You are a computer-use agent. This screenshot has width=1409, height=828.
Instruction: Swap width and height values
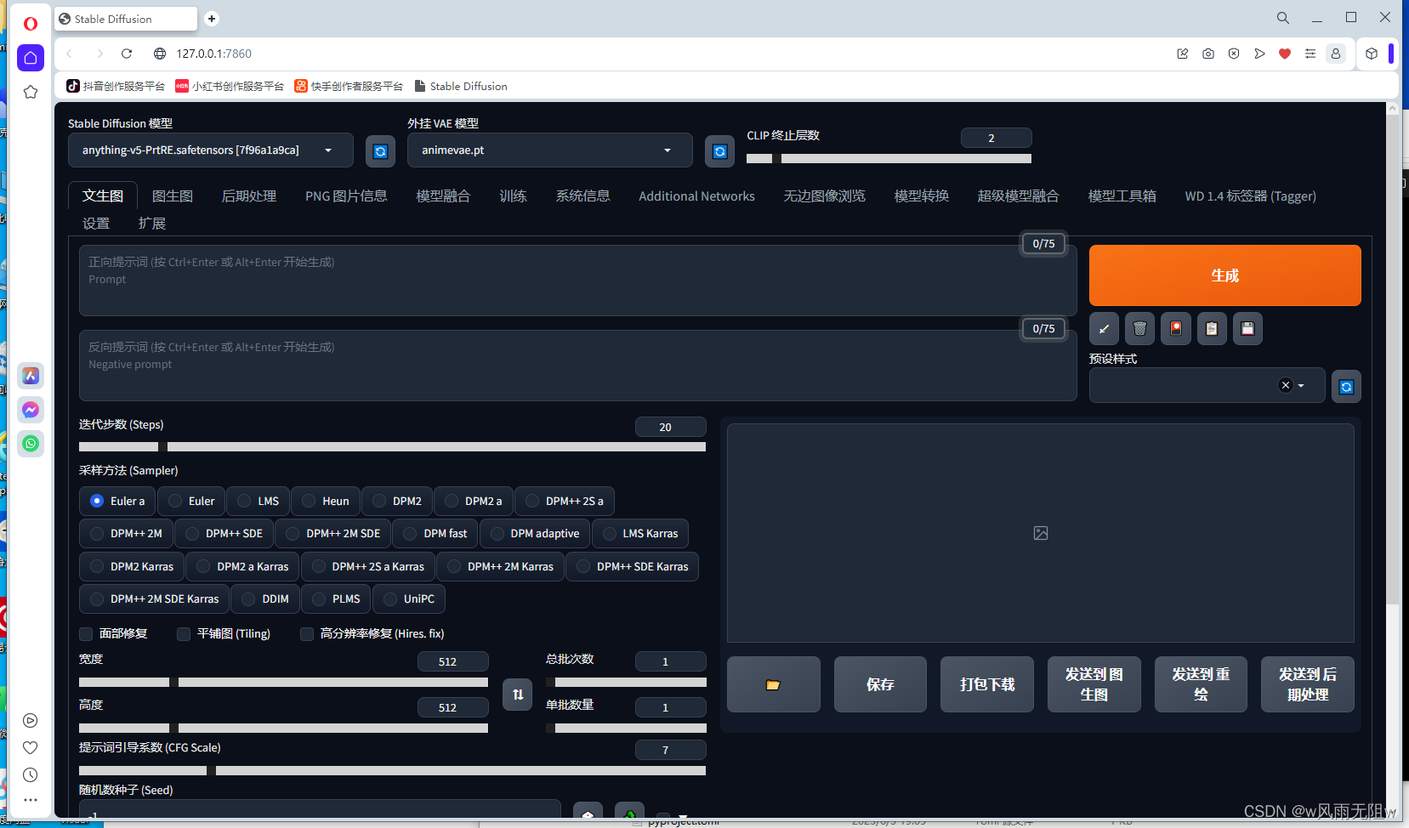point(518,695)
